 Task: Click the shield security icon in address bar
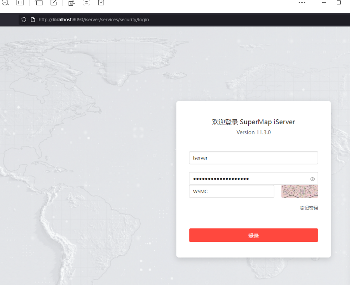coord(24,20)
